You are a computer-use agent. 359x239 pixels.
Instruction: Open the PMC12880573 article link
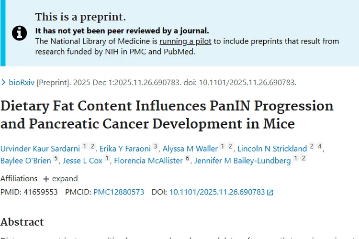click(119, 192)
